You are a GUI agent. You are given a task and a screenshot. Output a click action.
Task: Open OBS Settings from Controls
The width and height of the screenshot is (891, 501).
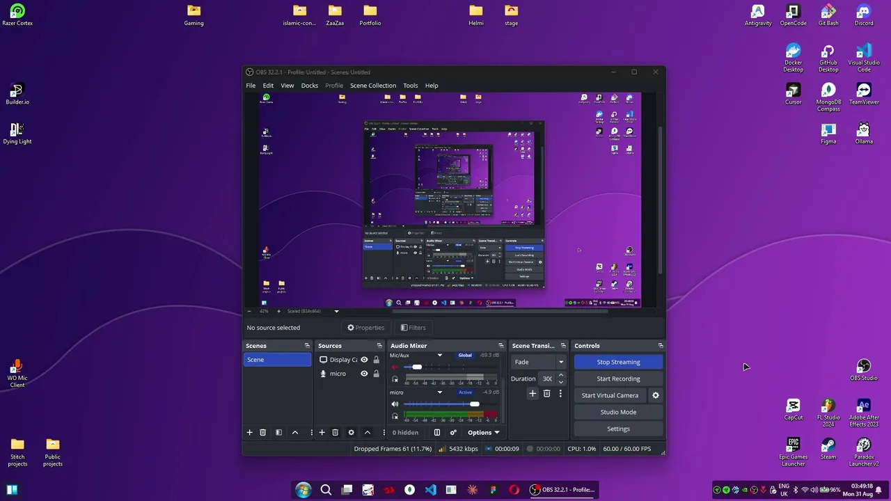pos(618,429)
